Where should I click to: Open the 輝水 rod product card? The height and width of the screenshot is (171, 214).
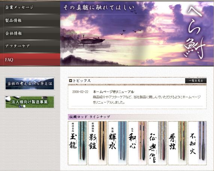pos(117,143)
